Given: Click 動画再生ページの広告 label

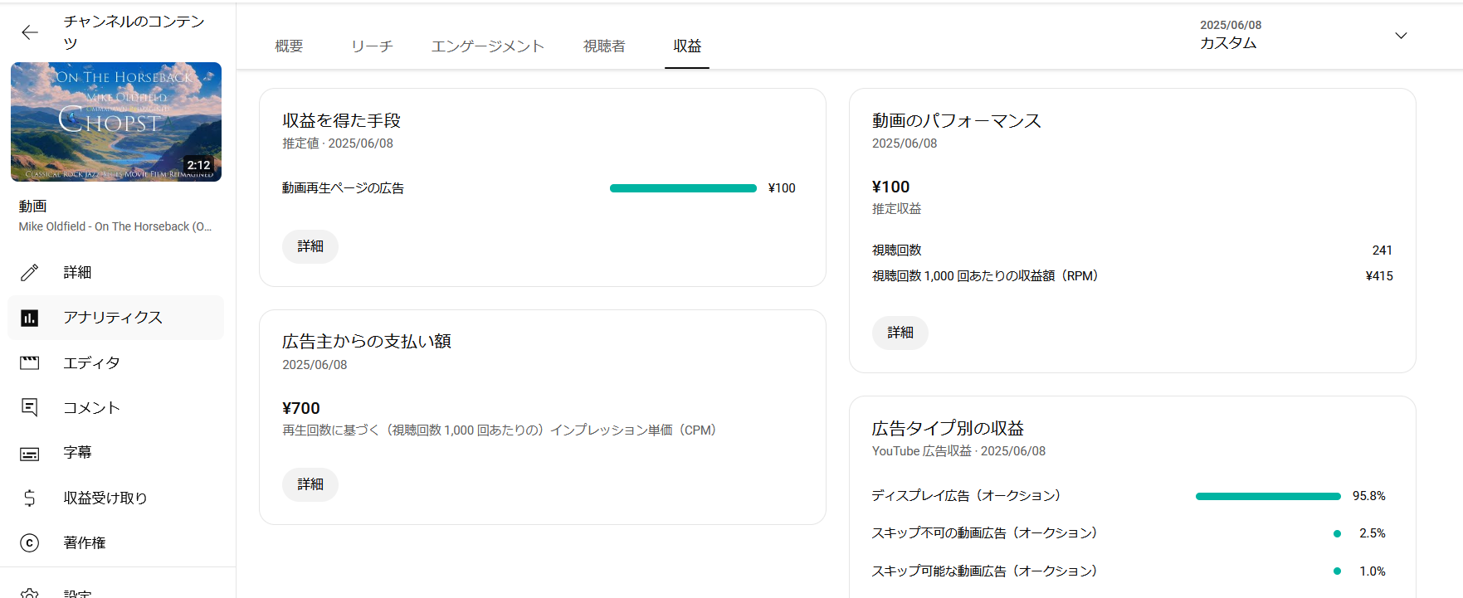Looking at the screenshot, I should click(343, 188).
